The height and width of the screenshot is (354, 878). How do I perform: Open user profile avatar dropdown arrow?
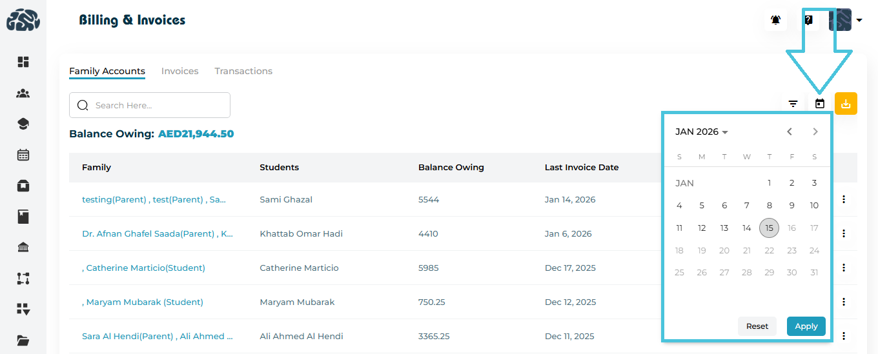click(x=859, y=20)
